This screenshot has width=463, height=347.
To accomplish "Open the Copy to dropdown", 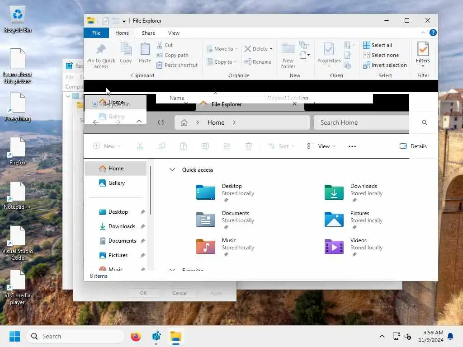I will point(222,61).
